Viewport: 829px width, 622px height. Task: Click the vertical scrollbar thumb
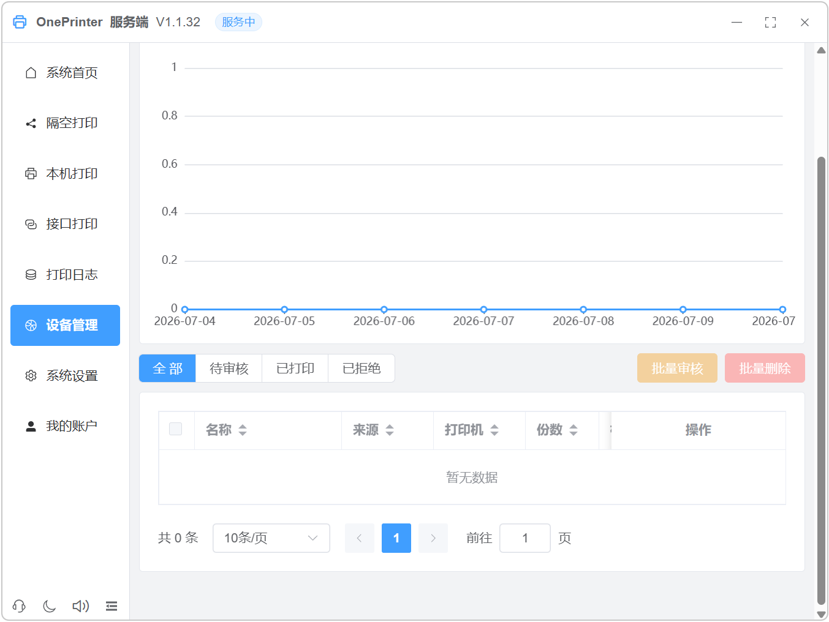[822, 380]
